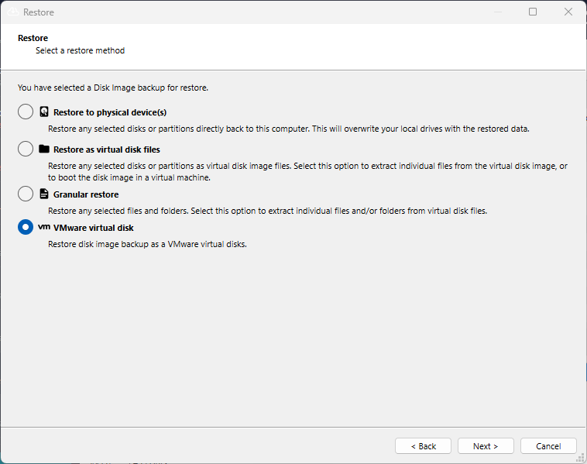Return to previous page with < Back
This screenshot has width=587, height=464.
point(423,446)
